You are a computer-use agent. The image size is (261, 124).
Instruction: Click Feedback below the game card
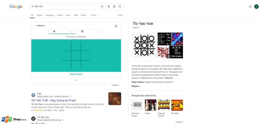coord(115,85)
